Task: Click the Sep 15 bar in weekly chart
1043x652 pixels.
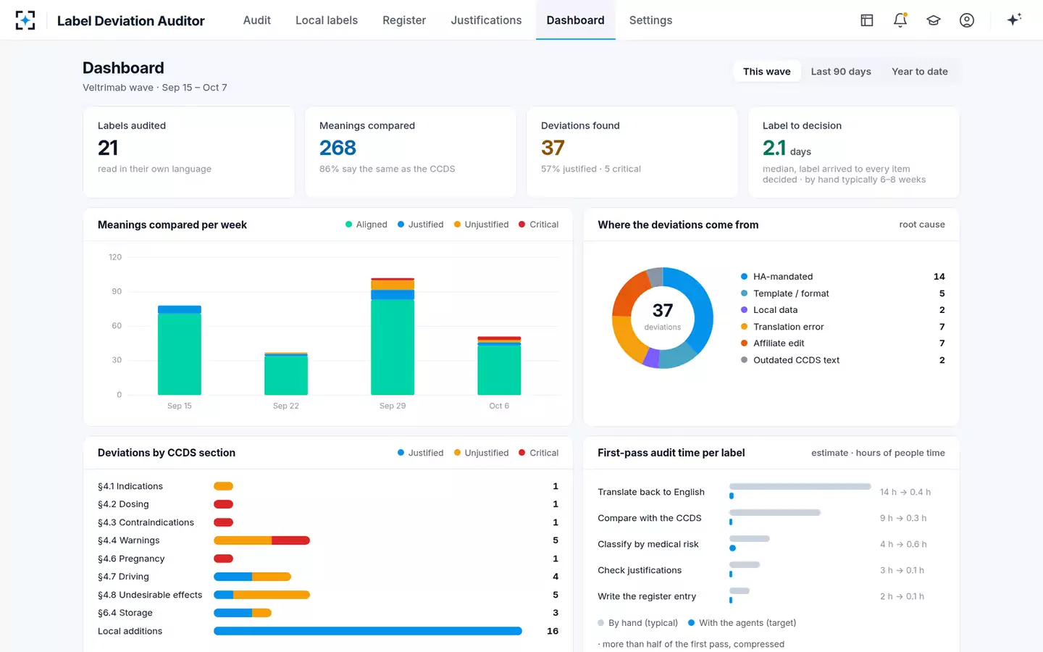Action: pos(180,350)
